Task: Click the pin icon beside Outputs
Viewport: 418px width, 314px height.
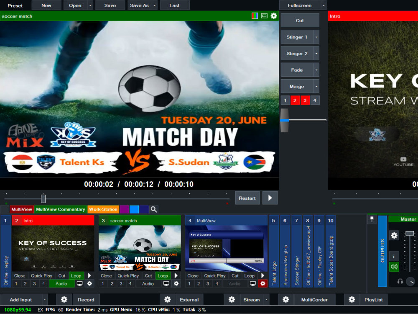Action: 372,219
